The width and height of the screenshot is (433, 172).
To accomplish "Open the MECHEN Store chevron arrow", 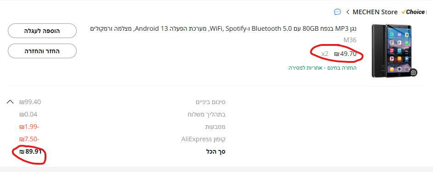I will (x=348, y=12).
